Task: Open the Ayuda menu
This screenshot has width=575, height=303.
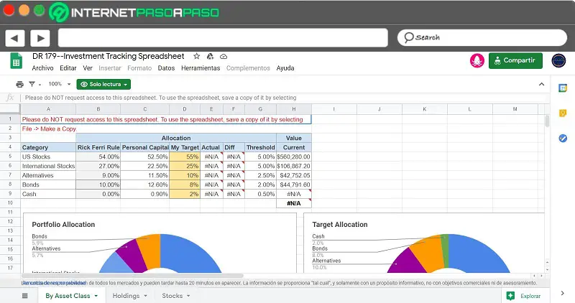Action: [x=285, y=68]
